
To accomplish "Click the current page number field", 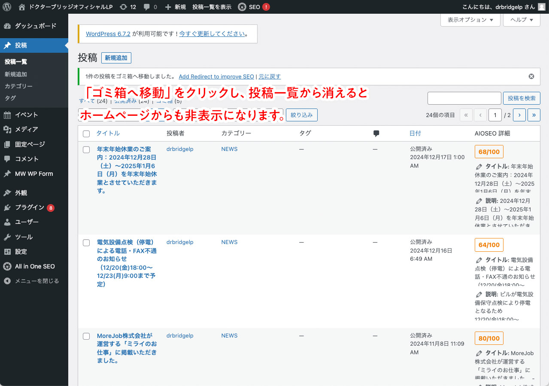I will pyautogui.click(x=495, y=115).
